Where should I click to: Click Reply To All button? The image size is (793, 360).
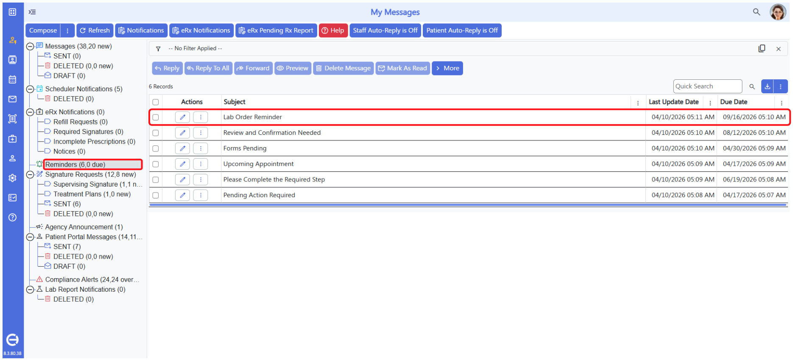tap(208, 68)
